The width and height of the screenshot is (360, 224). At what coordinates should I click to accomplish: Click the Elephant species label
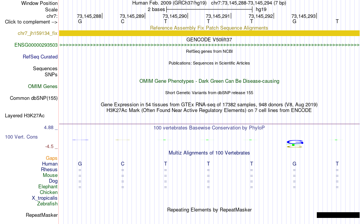coord(48,186)
